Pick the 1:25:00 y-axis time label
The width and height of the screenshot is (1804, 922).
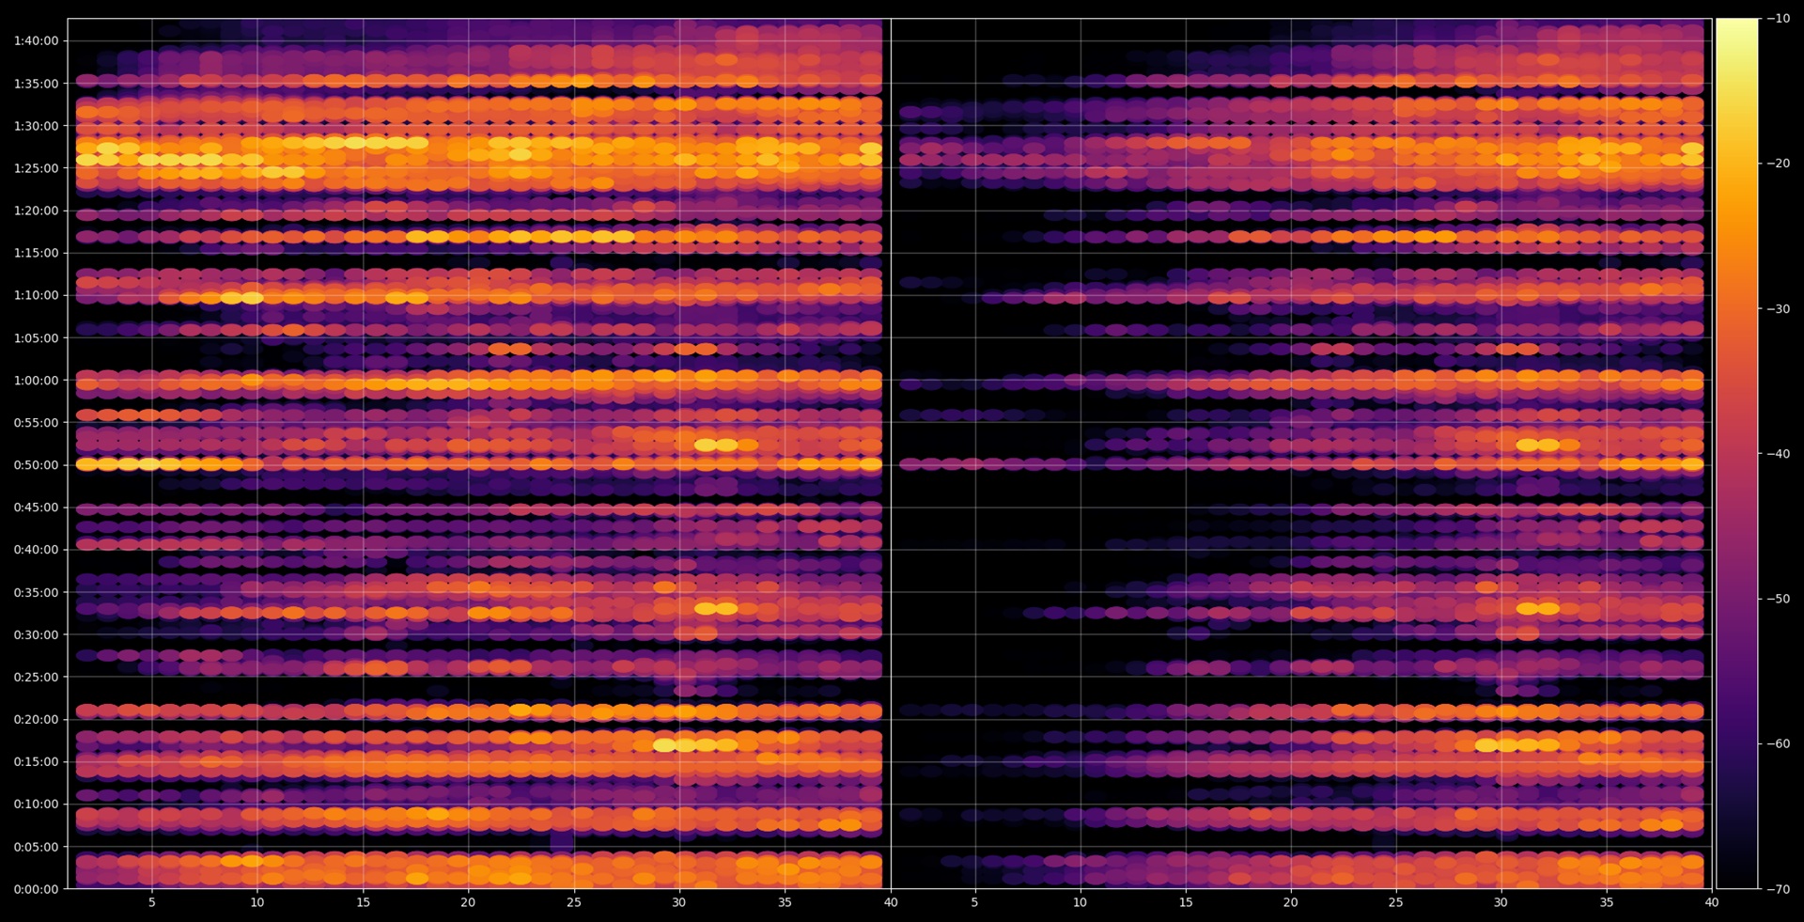(x=36, y=168)
